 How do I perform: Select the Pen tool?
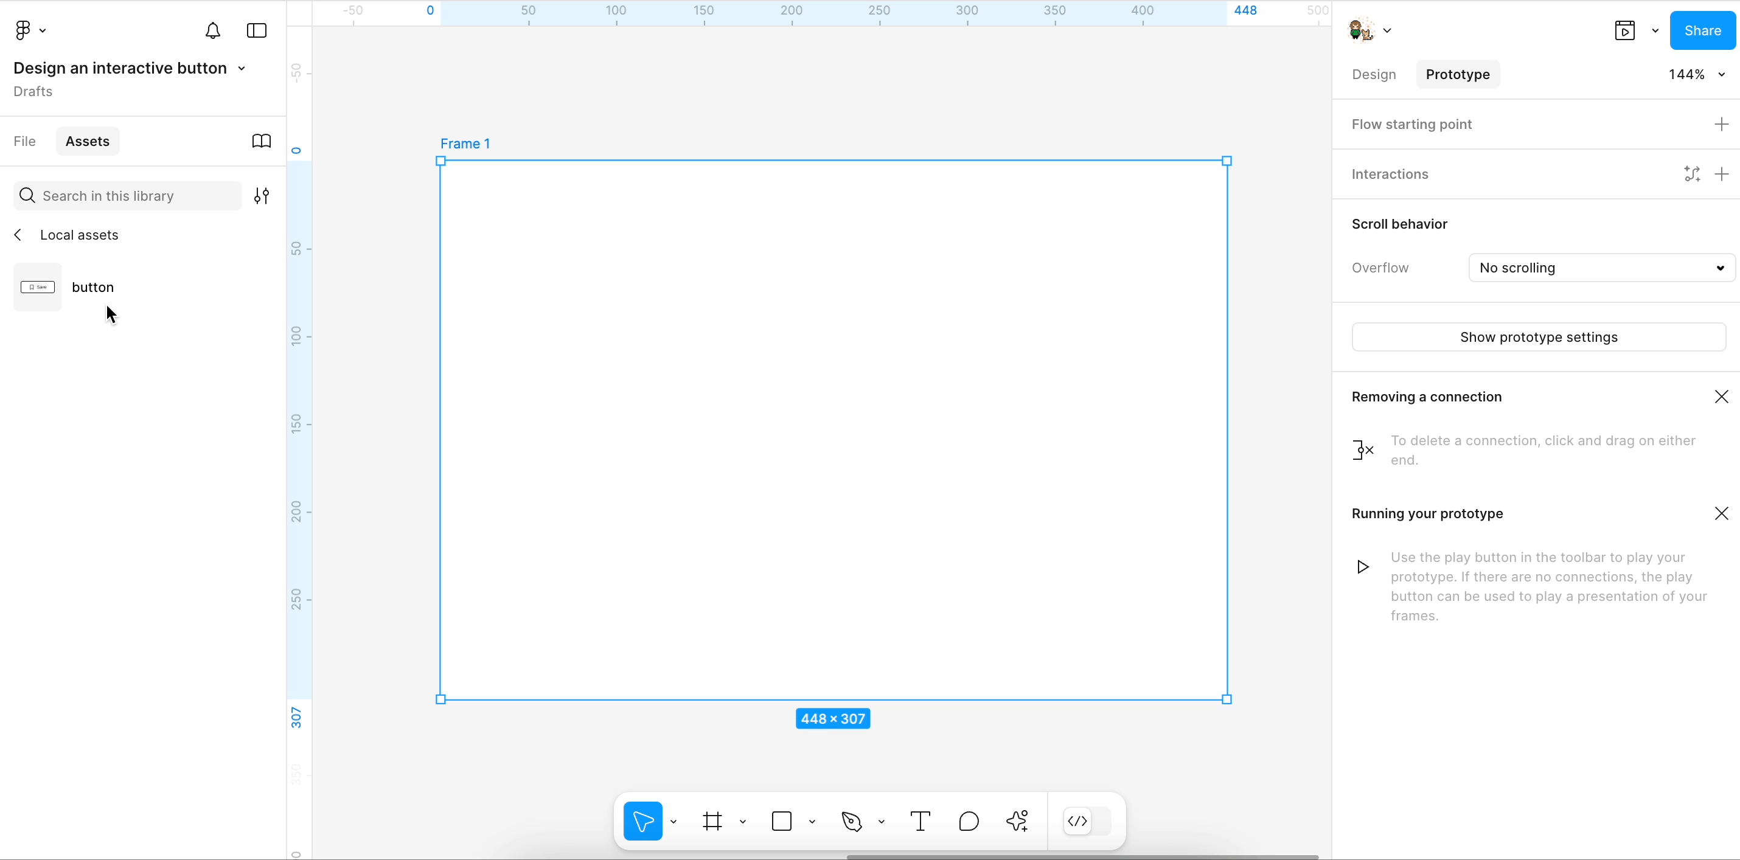point(852,822)
